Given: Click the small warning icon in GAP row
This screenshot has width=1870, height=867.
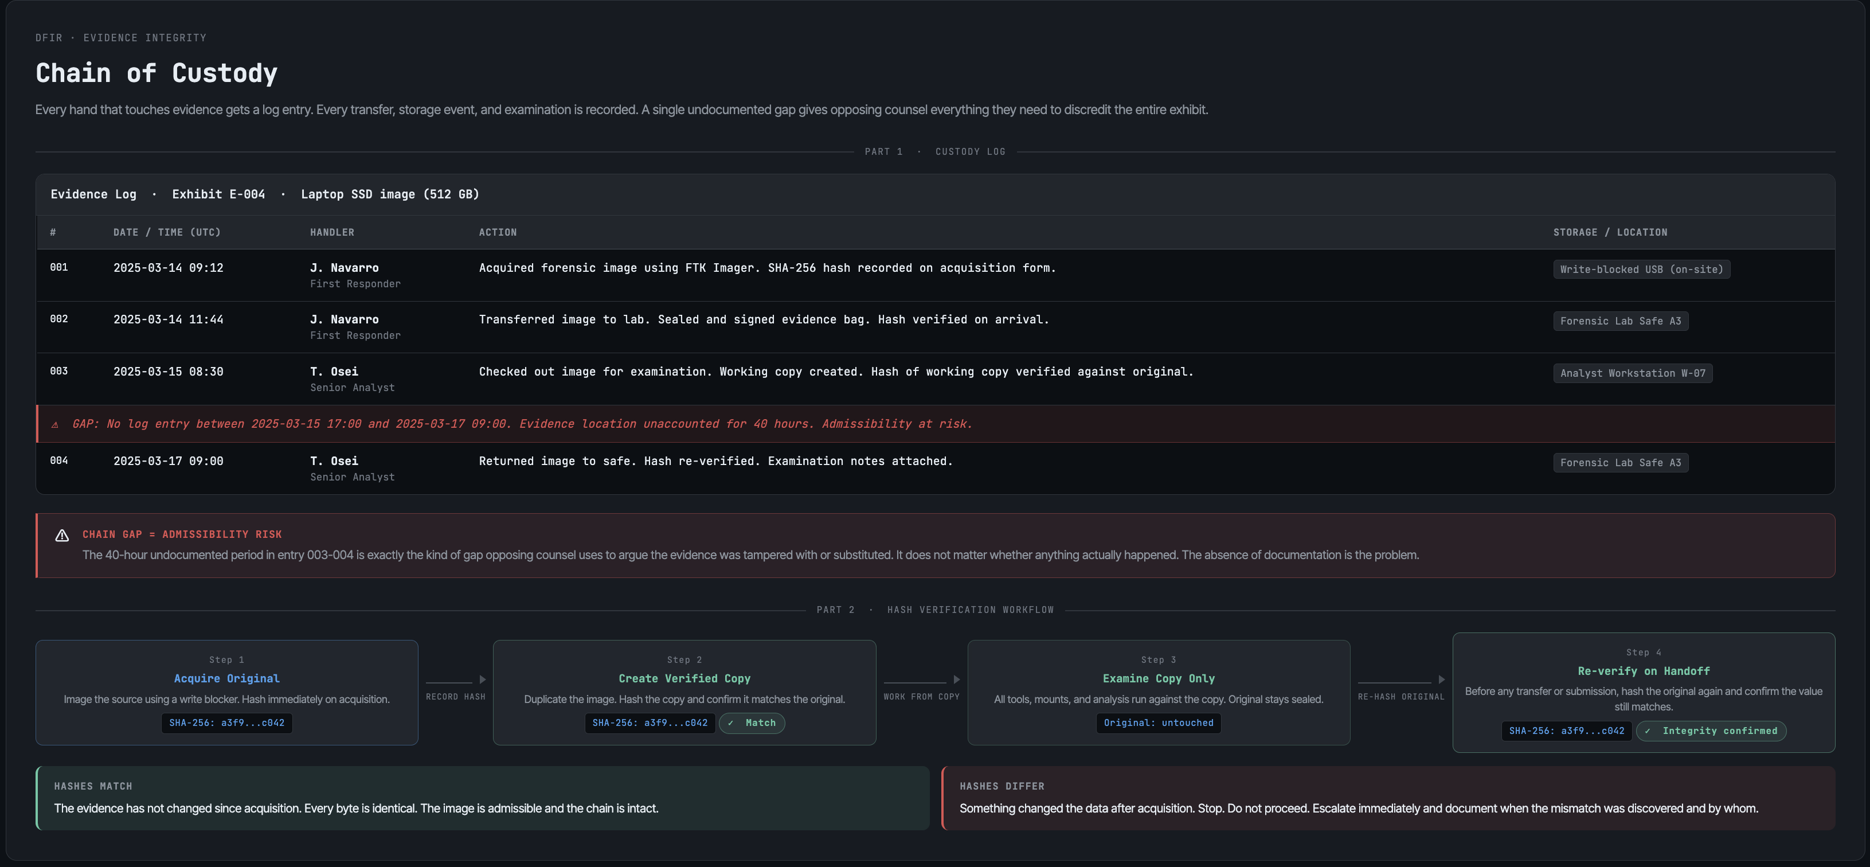Looking at the screenshot, I should coord(55,425).
